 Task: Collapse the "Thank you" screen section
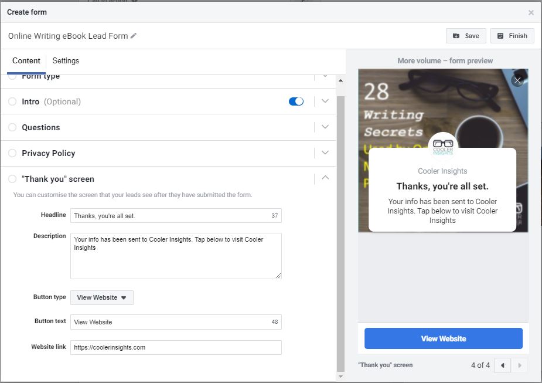tap(325, 178)
